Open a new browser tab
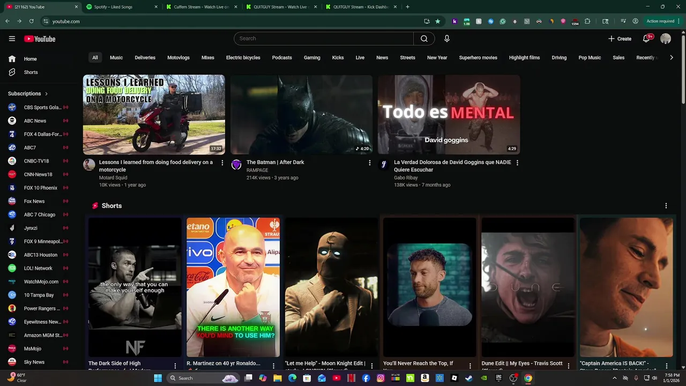This screenshot has width=686, height=386. [x=407, y=7]
